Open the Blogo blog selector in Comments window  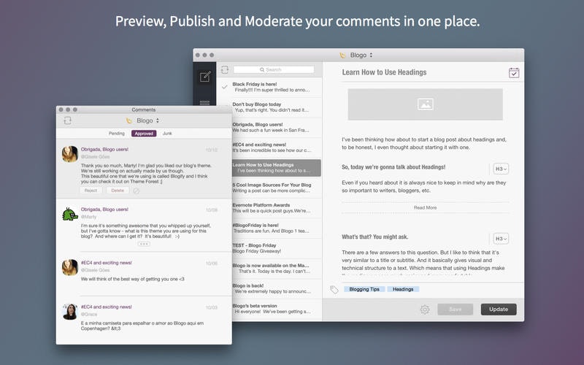(x=148, y=120)
